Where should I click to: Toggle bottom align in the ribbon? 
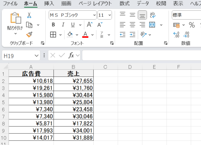click(142, 15)
